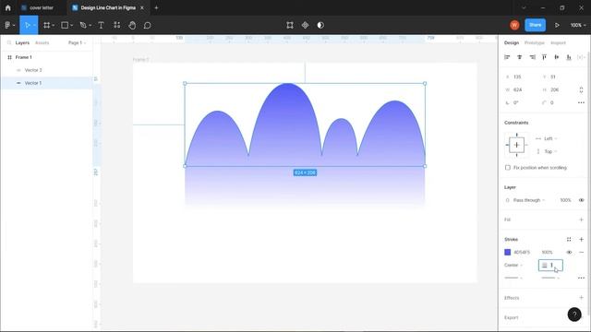Image resolution: width=591 pixels, height=332 pixels.
Task: Click the stroke opacity 100% field
Action: click(x=548, y=252)
